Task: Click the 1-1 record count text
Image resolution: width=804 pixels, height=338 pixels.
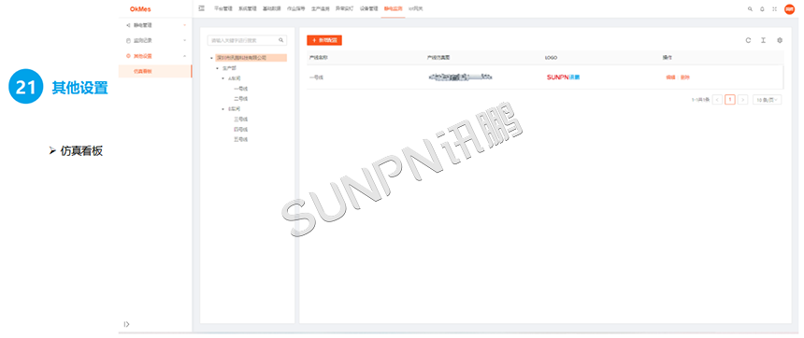Action: tap(700, 100)
